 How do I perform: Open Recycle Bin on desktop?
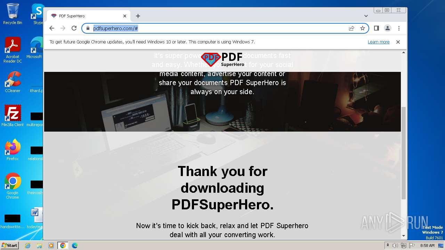coord(13,14)
